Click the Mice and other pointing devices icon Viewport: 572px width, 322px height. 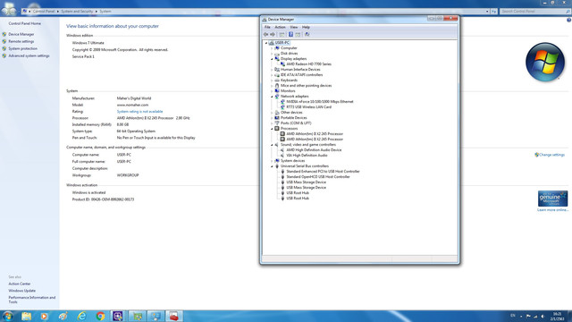point(277,86)
